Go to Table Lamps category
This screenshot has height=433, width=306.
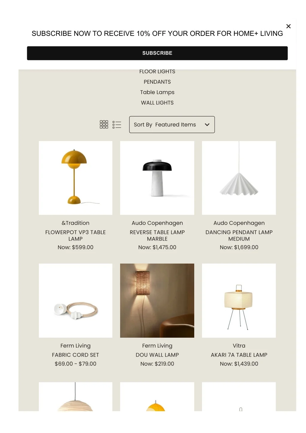[x=157, y=92]
